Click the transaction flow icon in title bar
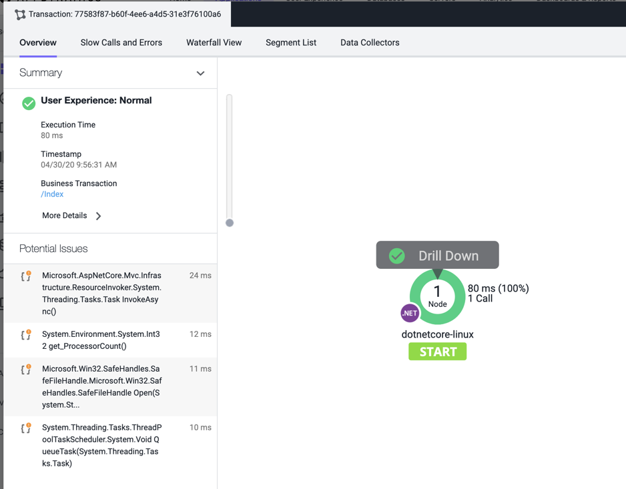Image resolution: width=626 pixels, height=489 pixels. tap(20, 14)
